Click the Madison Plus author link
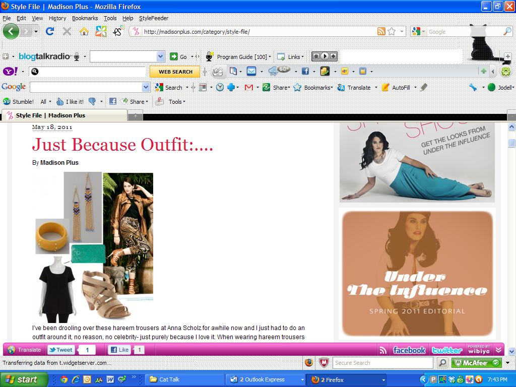516x387 pixels. click(x=59, y=163)
